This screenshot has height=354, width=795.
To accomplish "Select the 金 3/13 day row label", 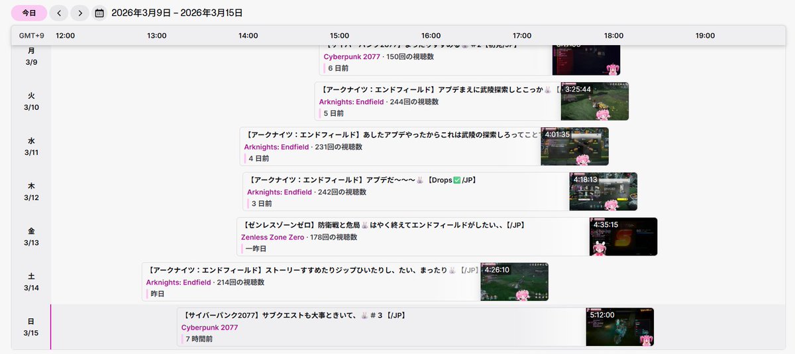I will pyautogui.click(x=31, y=237).
